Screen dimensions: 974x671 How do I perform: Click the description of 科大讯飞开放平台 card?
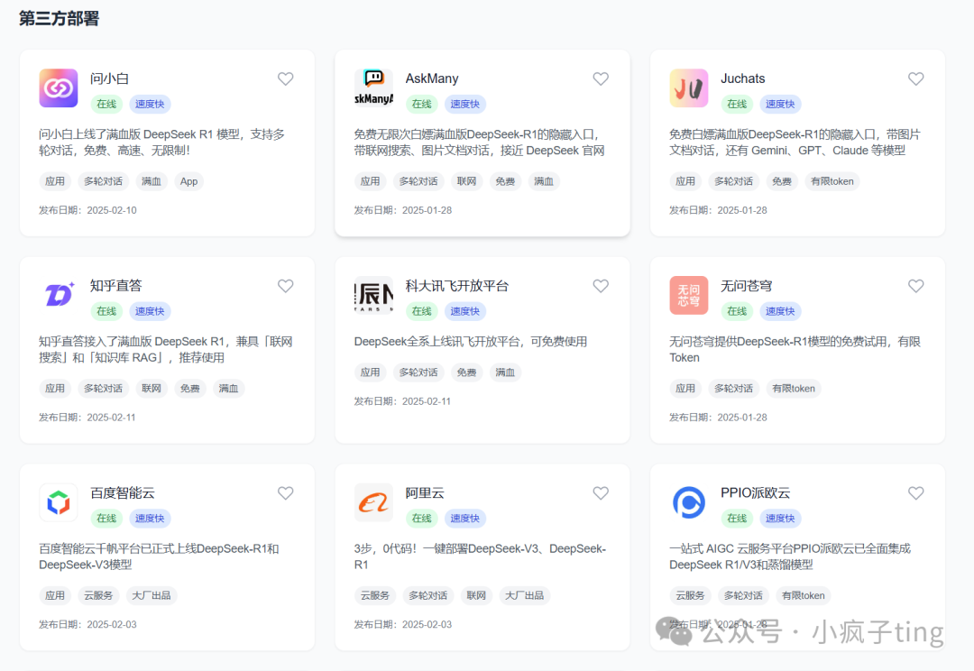471,341
